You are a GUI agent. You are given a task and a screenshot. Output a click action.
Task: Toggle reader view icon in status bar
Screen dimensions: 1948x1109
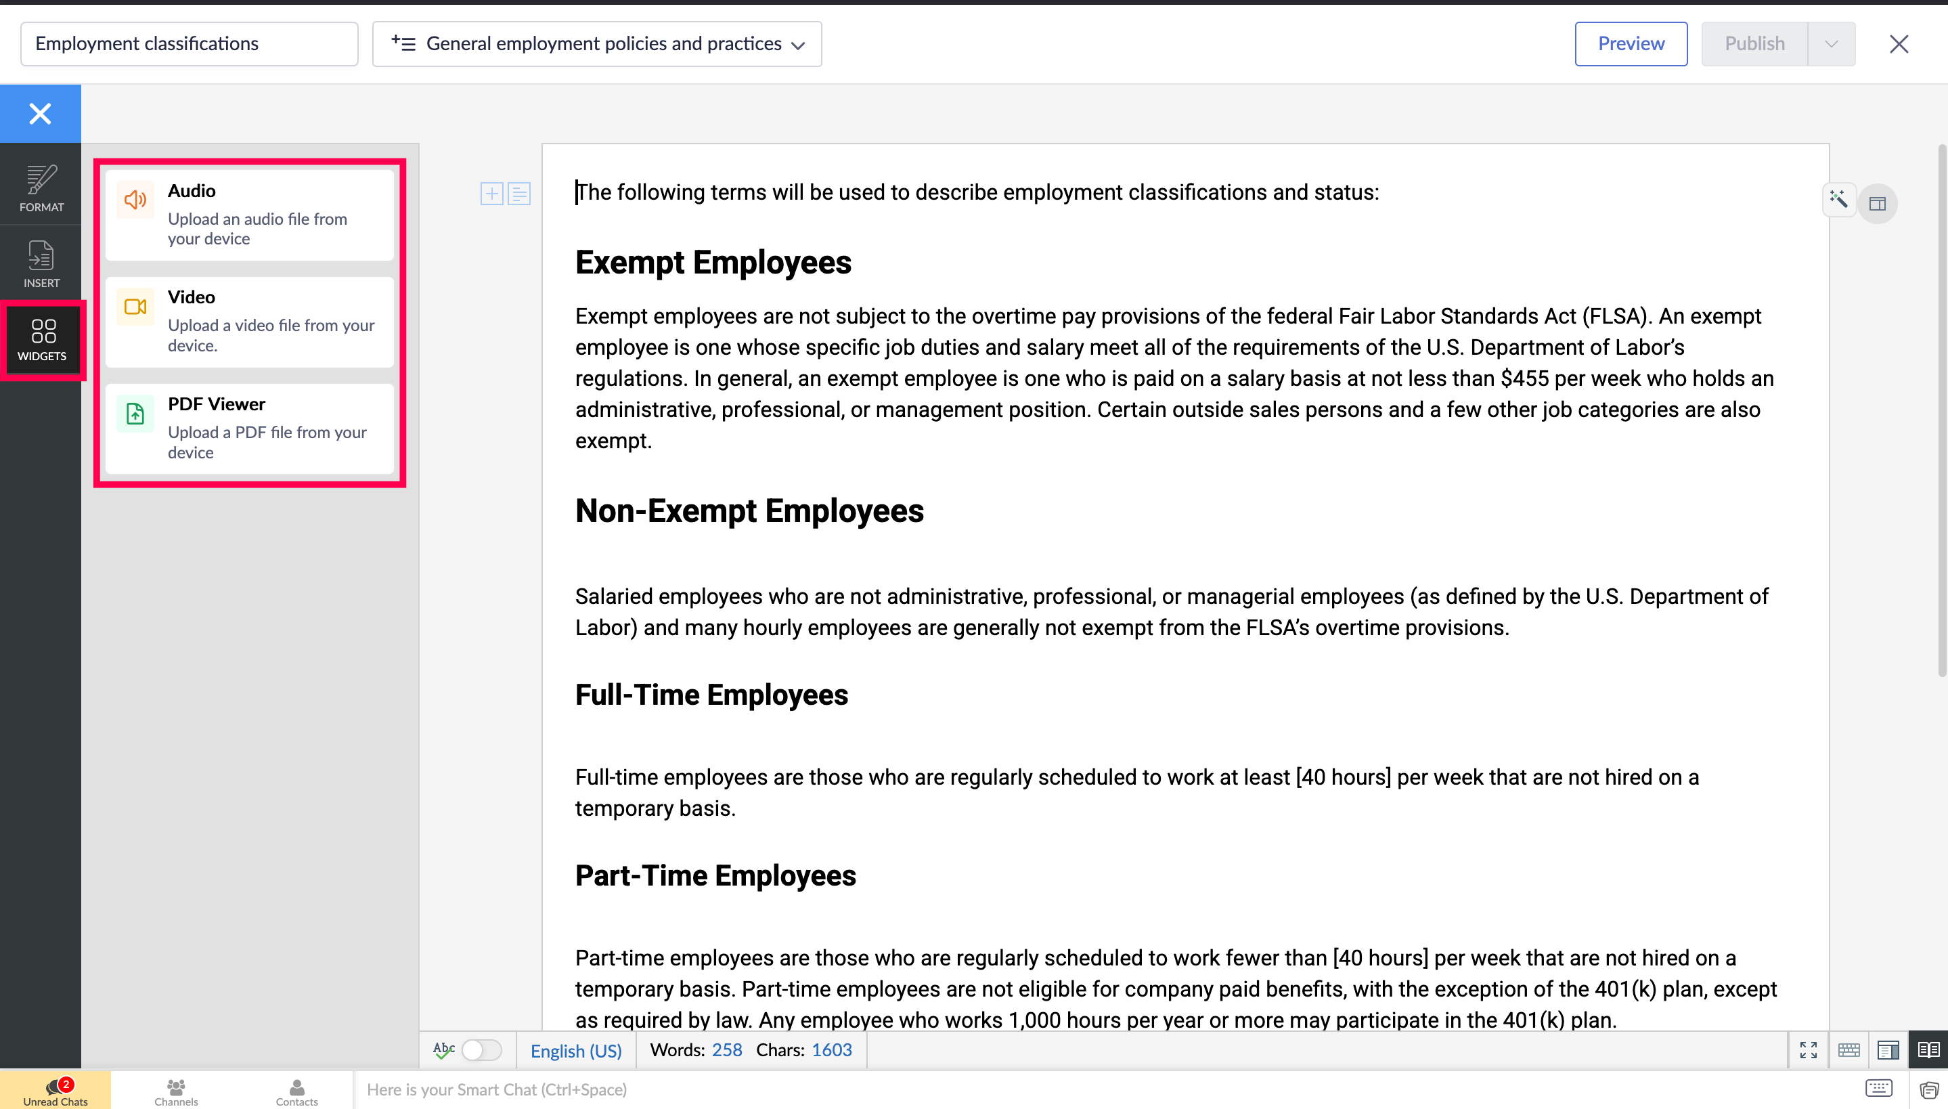(1928, 1049)
